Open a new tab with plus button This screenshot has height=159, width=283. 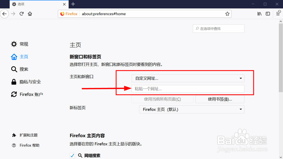coord(73,4)
